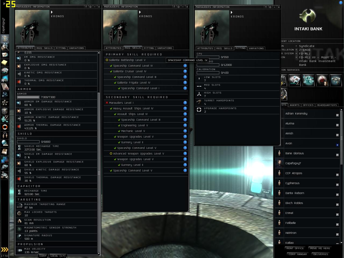This screenshot has width=344, height=258.
Task: Open the mail envelope icon in sidebar
Action: 5,55
